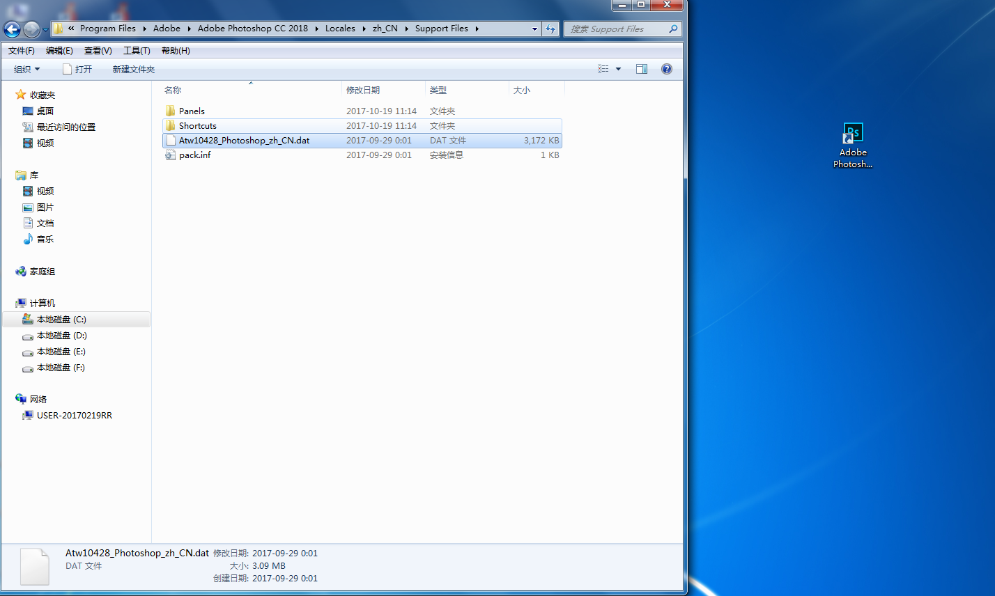Open recent pages dropdown beside nav arrows
Image resolution: width=995 pixels, height=596 pixels.
tap(45, 30)
